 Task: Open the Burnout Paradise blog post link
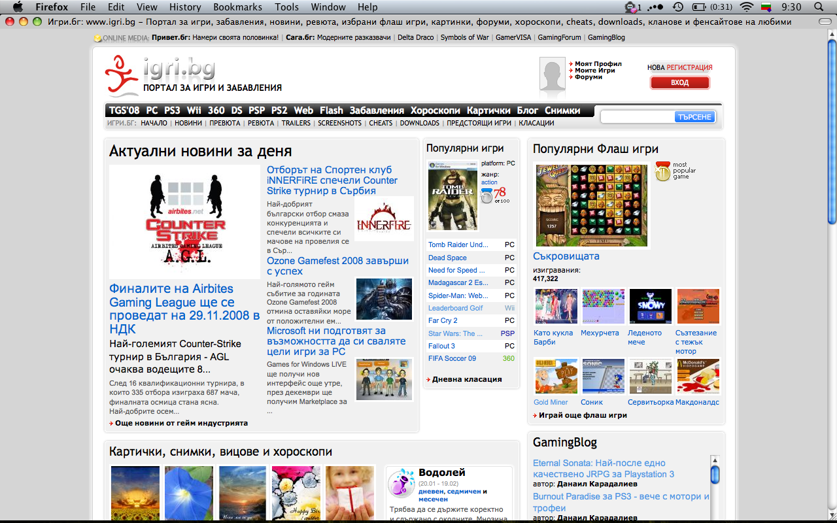[621, 502]
